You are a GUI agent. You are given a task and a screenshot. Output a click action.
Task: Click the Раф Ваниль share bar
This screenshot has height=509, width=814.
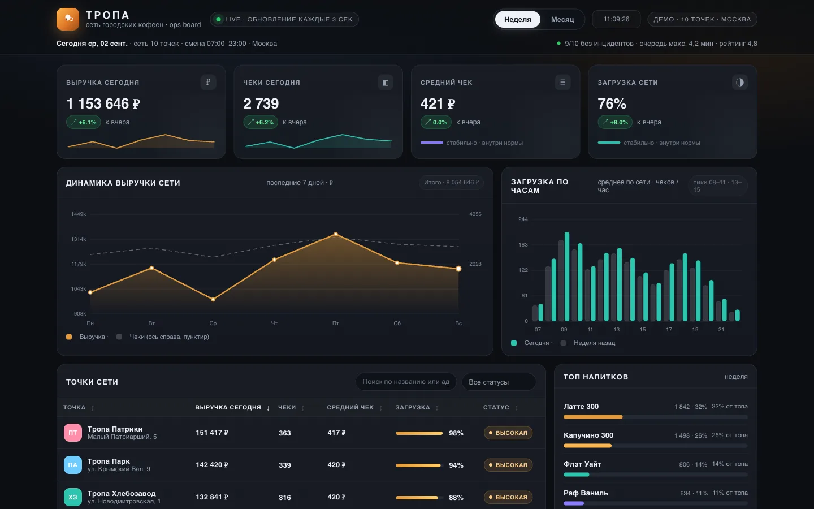656,503
